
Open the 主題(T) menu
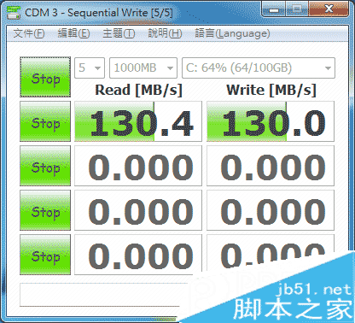pos(119,33)
